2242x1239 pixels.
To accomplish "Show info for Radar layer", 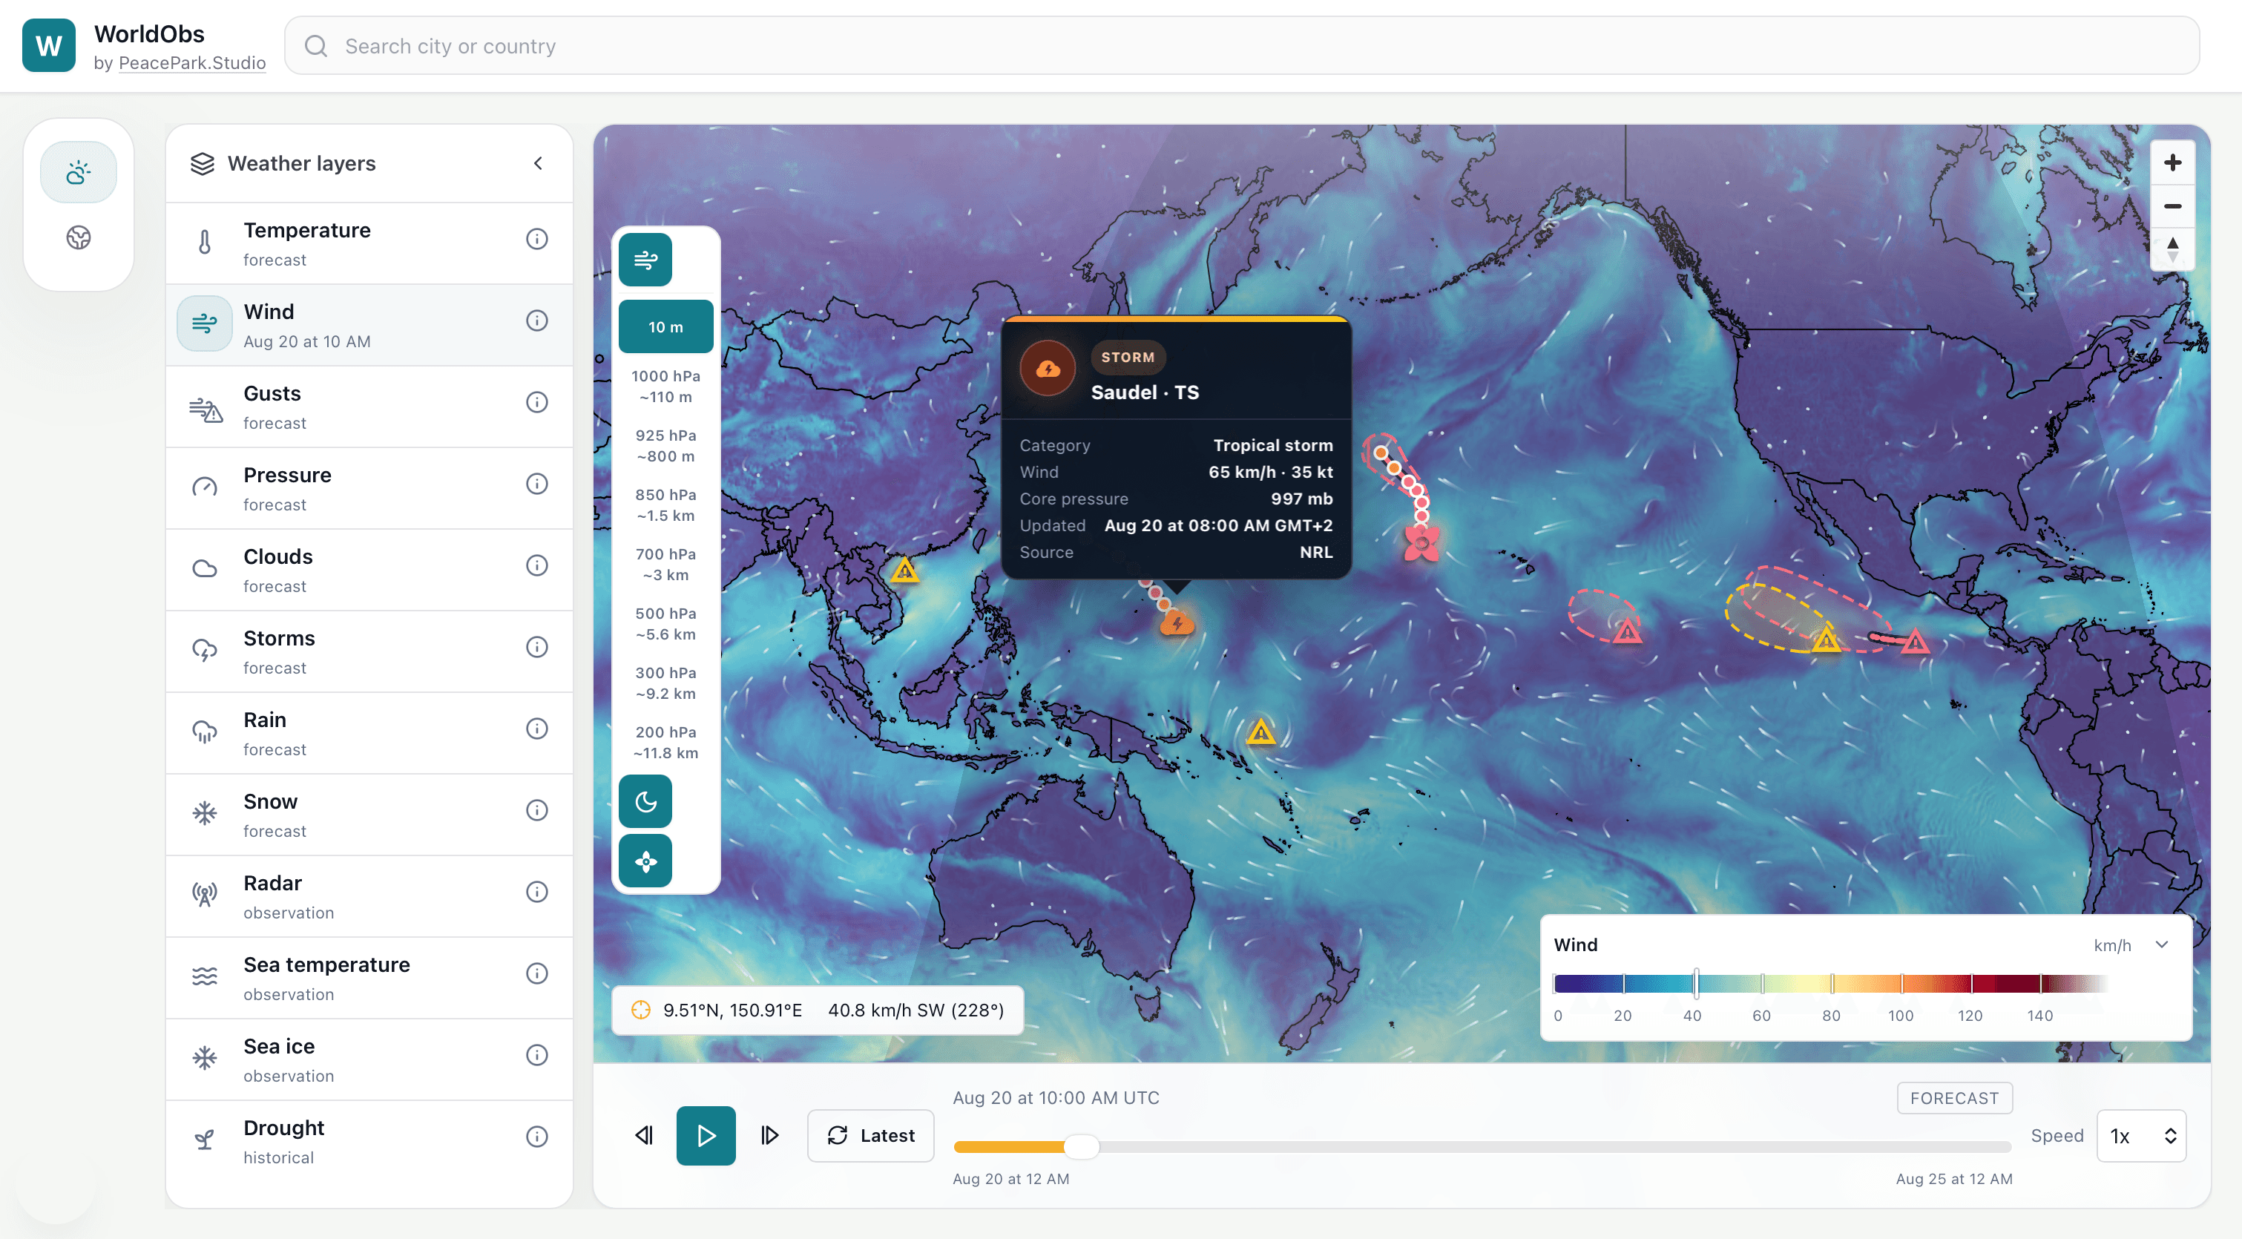I will coord(537,893).
